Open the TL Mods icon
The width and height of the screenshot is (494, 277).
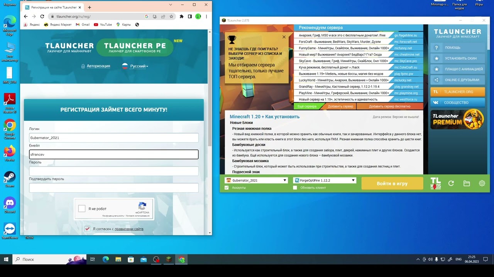[436, 184]
